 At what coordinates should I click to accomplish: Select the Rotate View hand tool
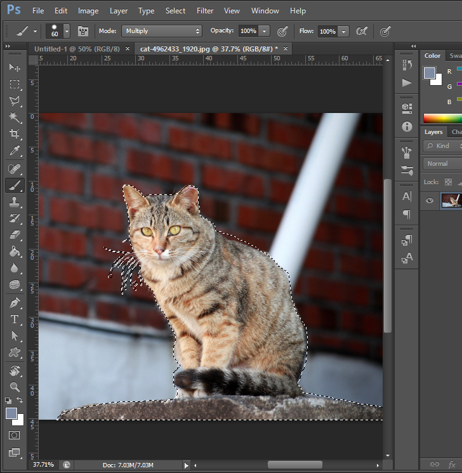pyautogui.click(x=15, y=371)
